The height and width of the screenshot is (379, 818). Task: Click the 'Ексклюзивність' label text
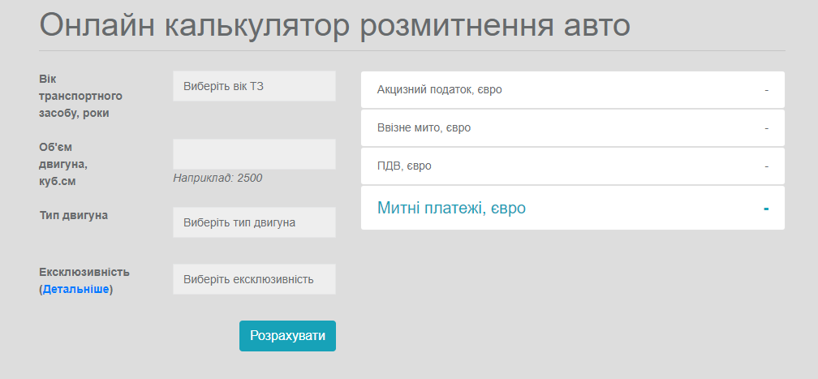[84, 272]
